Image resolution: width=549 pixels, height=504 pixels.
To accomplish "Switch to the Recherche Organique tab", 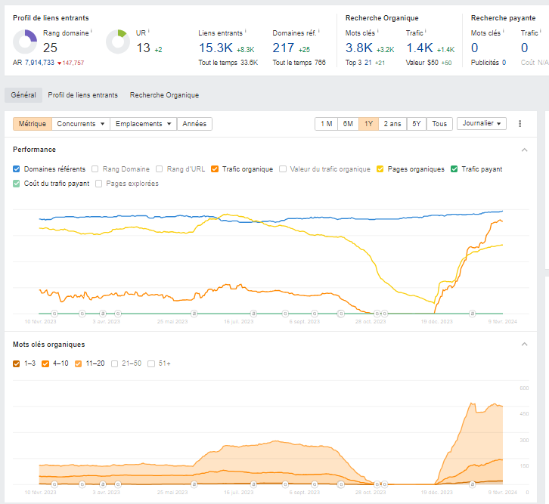I will click(164, 95).
